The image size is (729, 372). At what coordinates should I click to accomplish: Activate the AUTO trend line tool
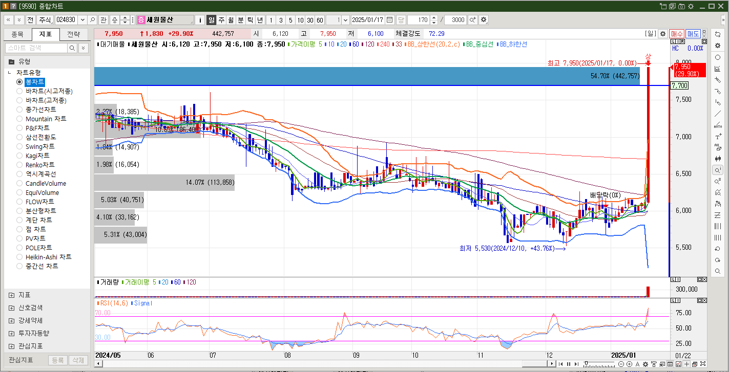point(718,125)
